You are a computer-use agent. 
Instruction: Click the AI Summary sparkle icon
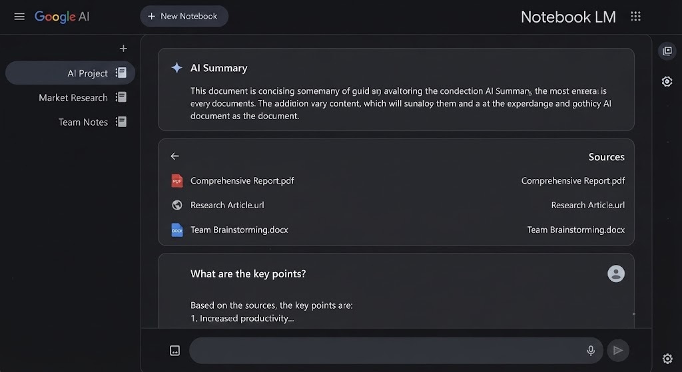click(x=176, y=67)
